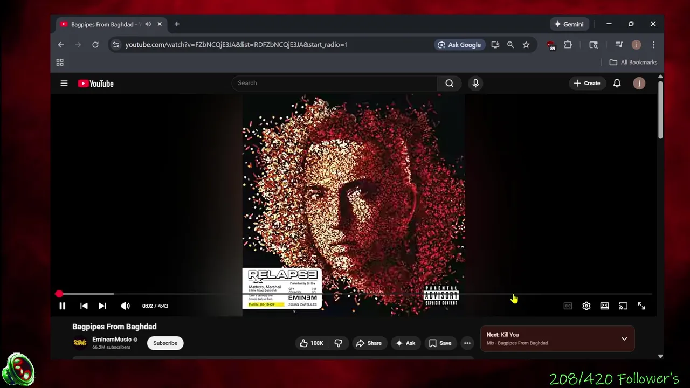This screenshot has width=690, height=388.
Task: Open the Create menu
Action: pyautogui.click(x=587, y=83)
